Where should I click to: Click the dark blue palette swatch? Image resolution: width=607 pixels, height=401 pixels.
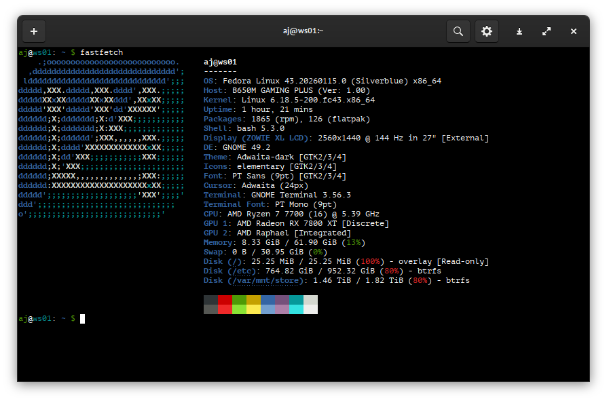268,300
